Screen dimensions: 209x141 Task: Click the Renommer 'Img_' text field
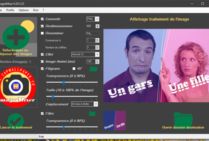93,33
